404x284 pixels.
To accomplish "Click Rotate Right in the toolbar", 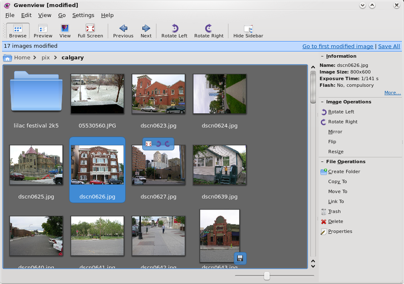I will [209, 31].
